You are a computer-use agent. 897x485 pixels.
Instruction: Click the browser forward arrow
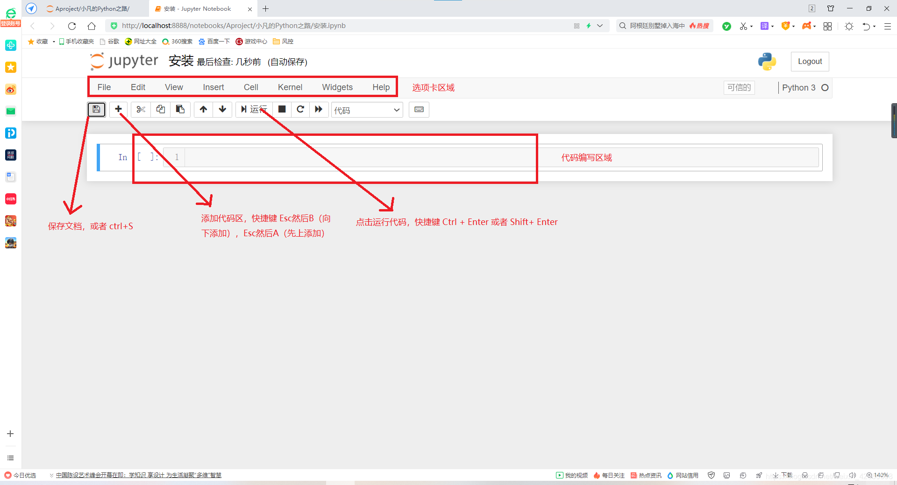coord(52,26)
